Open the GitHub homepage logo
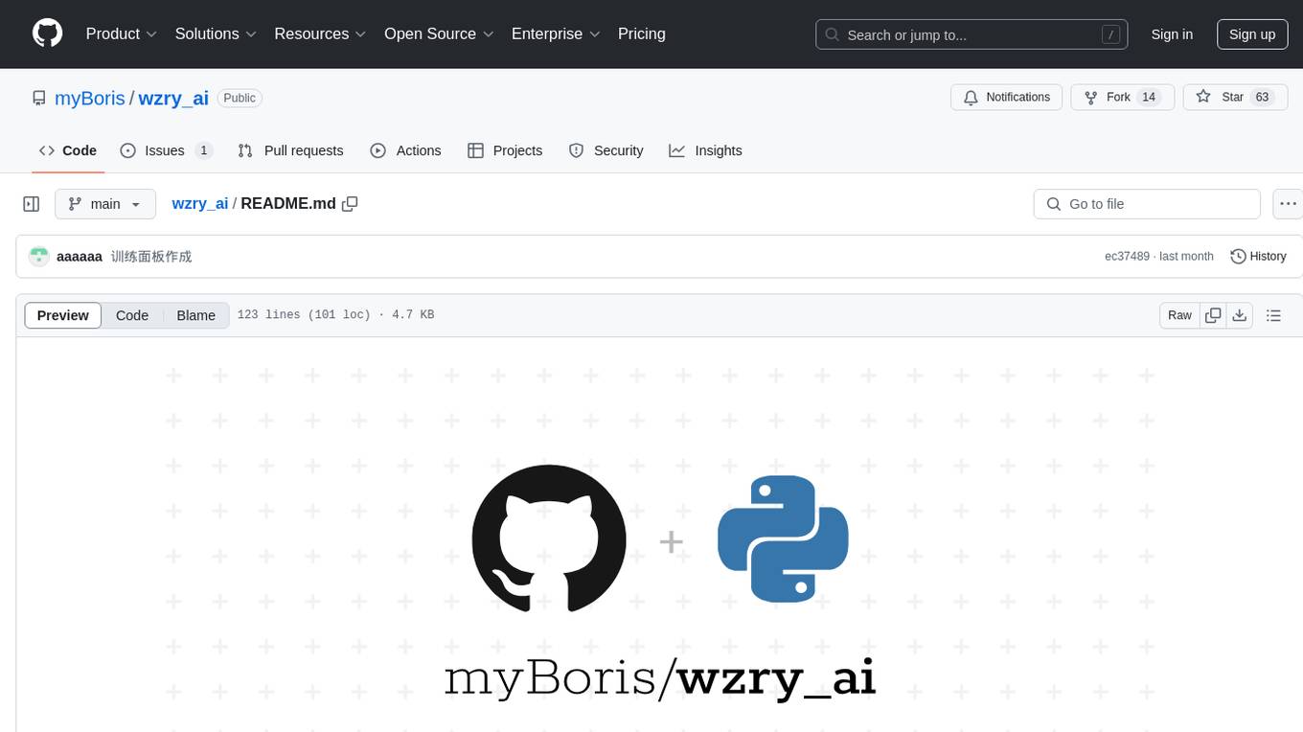The image size is (1303, 732). pos(48,34)
